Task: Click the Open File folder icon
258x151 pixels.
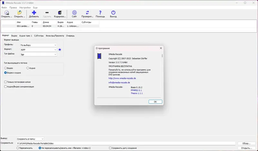Action: (19, 13)
